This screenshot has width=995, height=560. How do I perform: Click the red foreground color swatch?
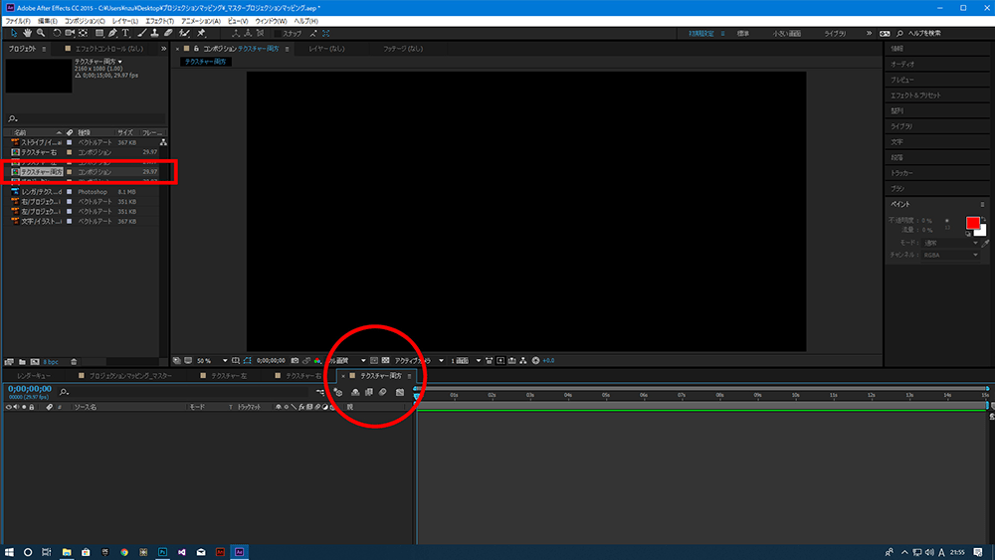click(972, 223)
